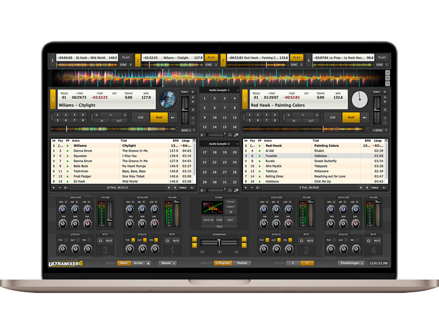439x329 pixels.
Task: Select 2-Playlists view
Action: (223, 263)
